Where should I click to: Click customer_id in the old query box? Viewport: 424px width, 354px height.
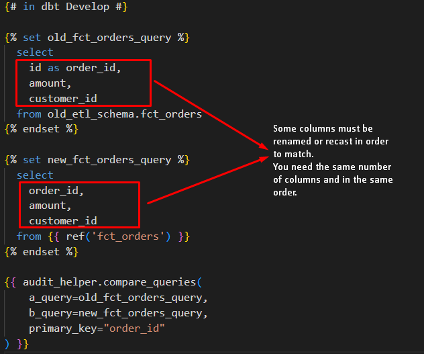(62, 99)
